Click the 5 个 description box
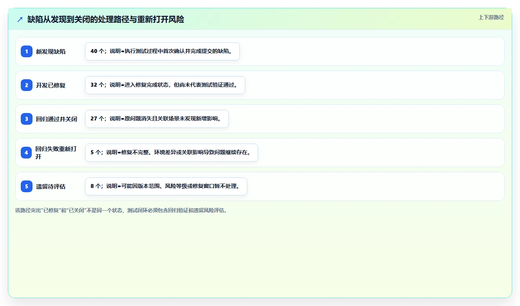This screenshot has width=520, height=306. click(172, 153)
